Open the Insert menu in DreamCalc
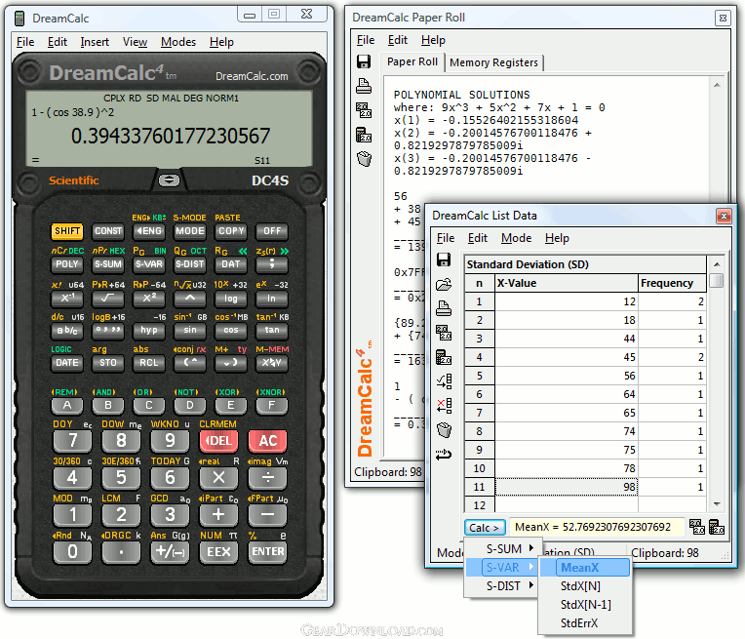The width and height of the screenshot is (745, 639). tap(95, 42)
